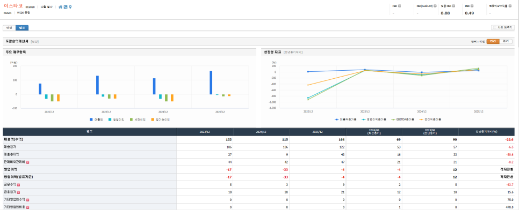Click the 업종 PER value 8.88

tap(445, 13)
